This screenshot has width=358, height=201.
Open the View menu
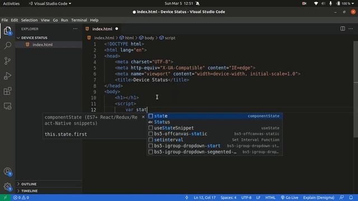coord(45,20)
